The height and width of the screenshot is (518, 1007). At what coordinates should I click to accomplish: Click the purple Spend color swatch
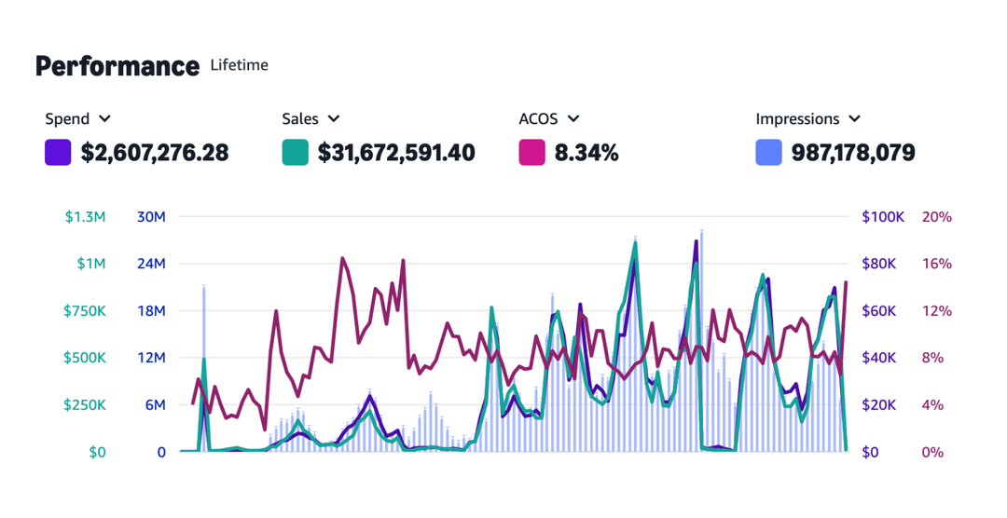pos(58,153)
